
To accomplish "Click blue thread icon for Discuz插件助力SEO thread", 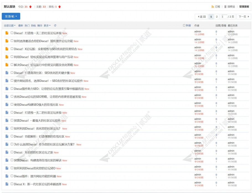I will 7,89.
